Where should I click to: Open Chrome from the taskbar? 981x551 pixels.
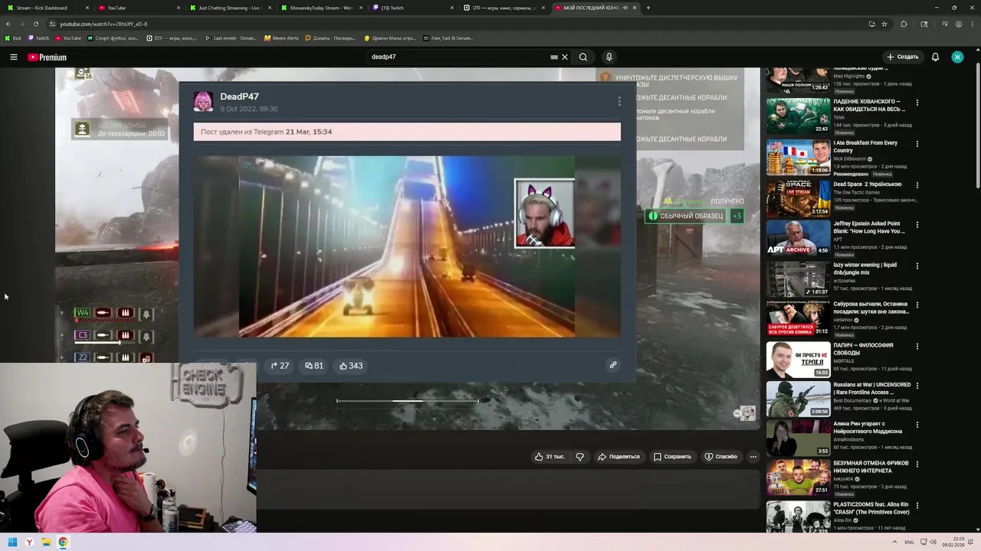63,542
